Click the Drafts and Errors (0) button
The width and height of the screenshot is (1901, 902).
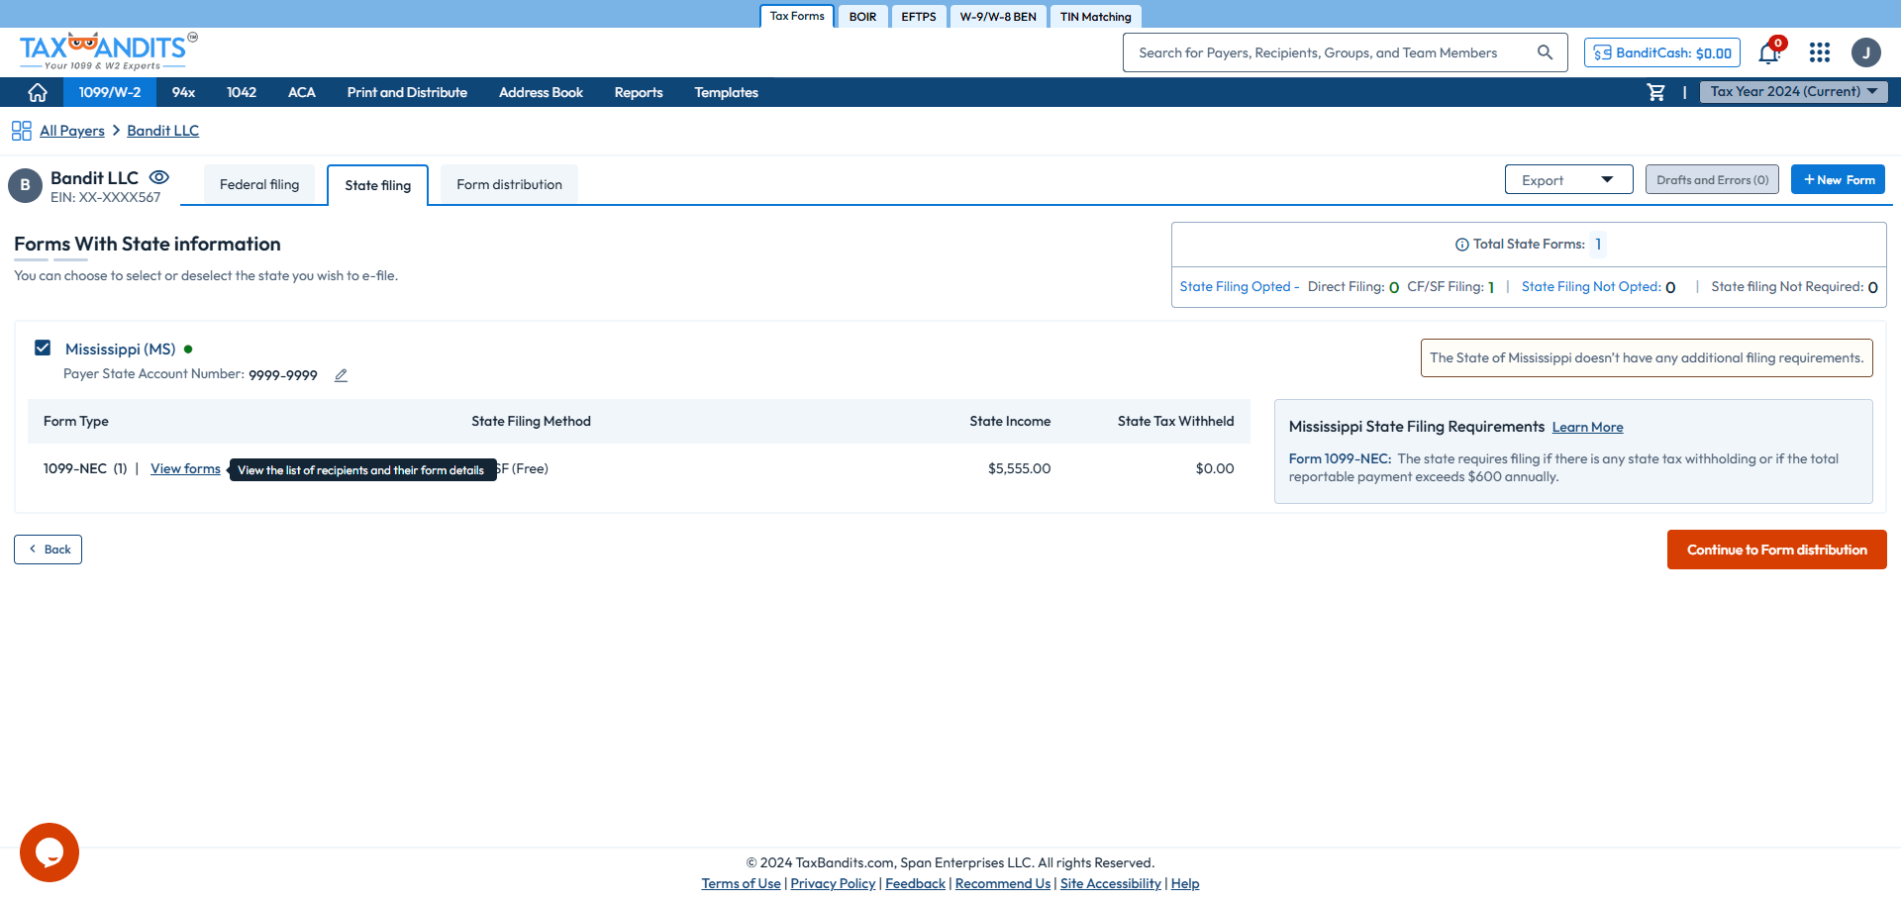1712,179
